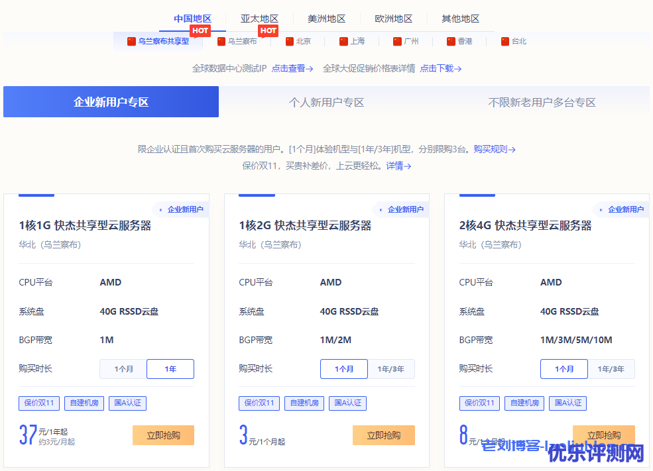Open the 购买规则 rules link
The image size is (653, 471).
[494, 149]
